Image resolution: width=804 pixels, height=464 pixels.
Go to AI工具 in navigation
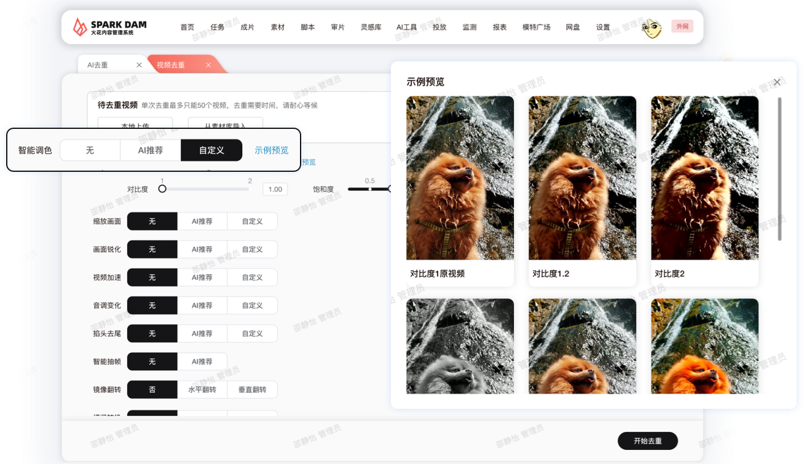click(406, 28)
